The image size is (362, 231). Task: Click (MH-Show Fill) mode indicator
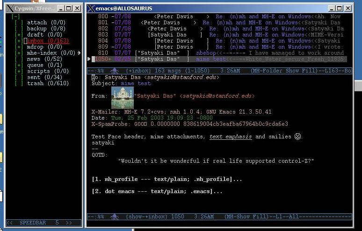pos(246,217)
